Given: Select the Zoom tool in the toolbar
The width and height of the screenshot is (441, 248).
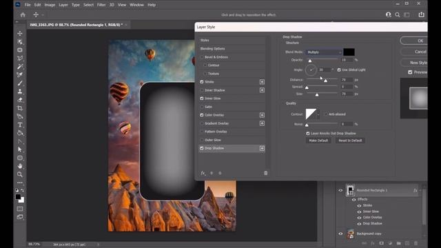Looking at the screenshot, I should (20, 174).
